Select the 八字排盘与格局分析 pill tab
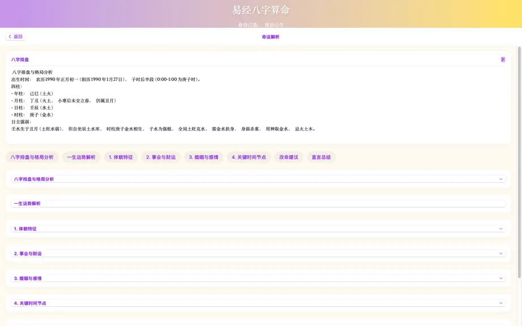522x326 pixels. click(x=32, y=157)
